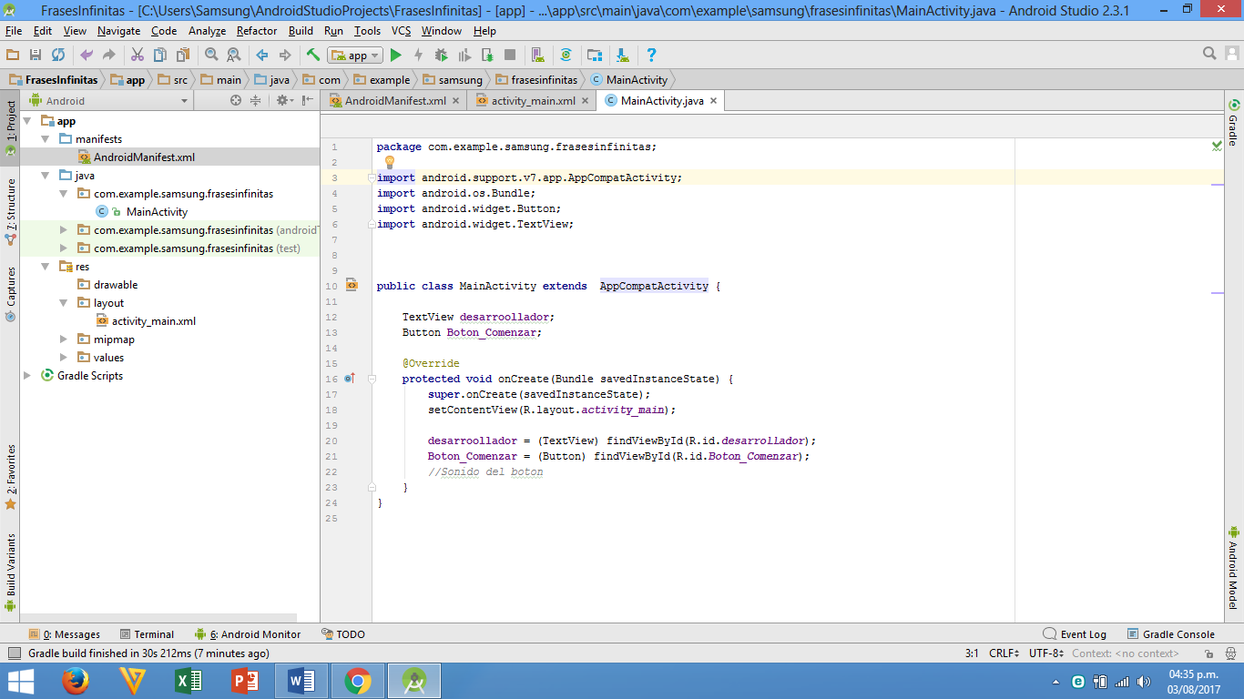
Task: Close the MainActivity.java tab
Action: (714, 101)
